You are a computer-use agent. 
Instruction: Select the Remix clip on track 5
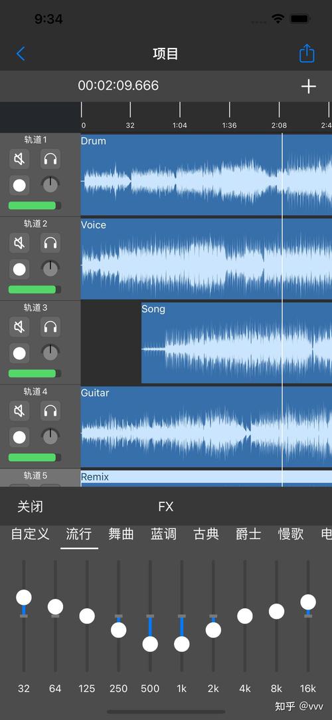[x=206, y=478]
